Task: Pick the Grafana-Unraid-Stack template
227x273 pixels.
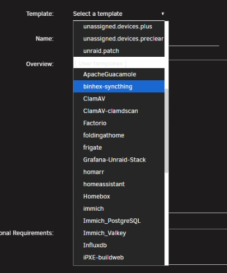Action: (x=119, y=159)
